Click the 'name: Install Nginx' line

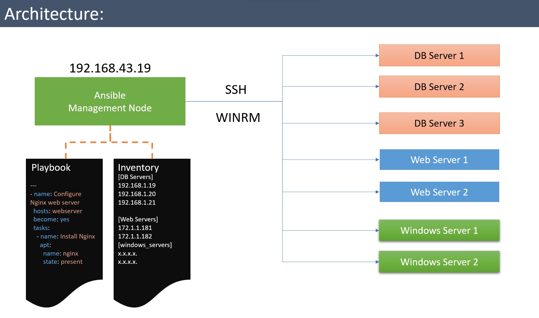coord(66,236)
